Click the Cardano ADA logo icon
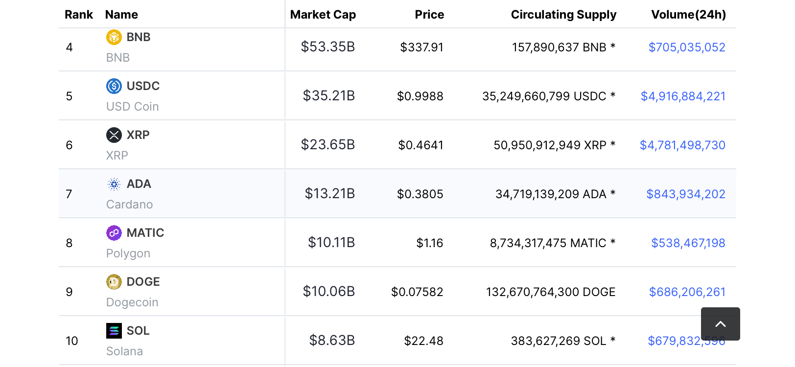The height and width of the screenshot is (367, 795). pos(114,184)
